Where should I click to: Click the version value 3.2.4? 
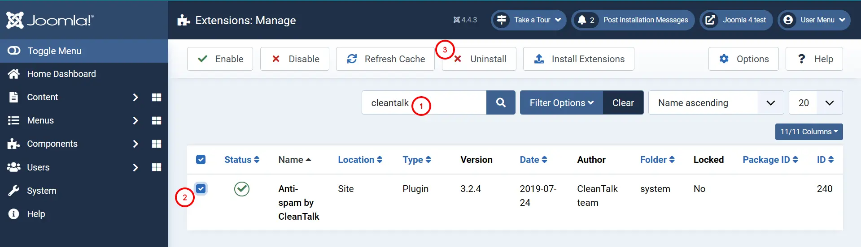(x=471, y=189)
